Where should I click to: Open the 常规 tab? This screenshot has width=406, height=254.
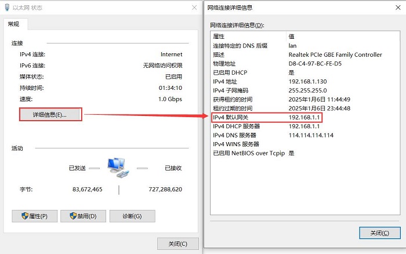tap(14, 24)
